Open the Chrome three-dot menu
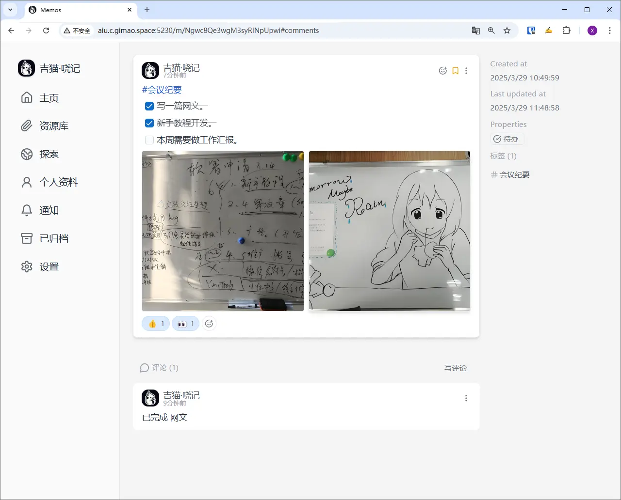The width and height of the screenshot is (621, 500). coord(610,31)
